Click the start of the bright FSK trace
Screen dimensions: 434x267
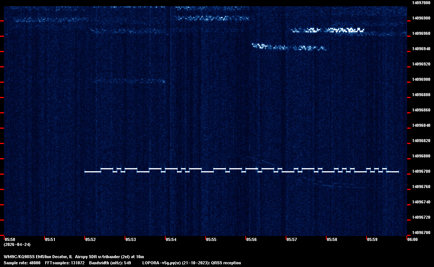(86, 172)
